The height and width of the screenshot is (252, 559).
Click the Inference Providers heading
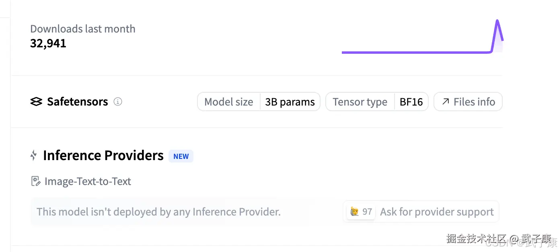pyautogui.click(x=103, y=155)
